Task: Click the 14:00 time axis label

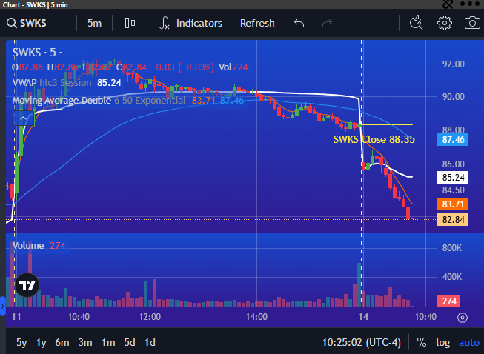Action: (x=256, y=317)
